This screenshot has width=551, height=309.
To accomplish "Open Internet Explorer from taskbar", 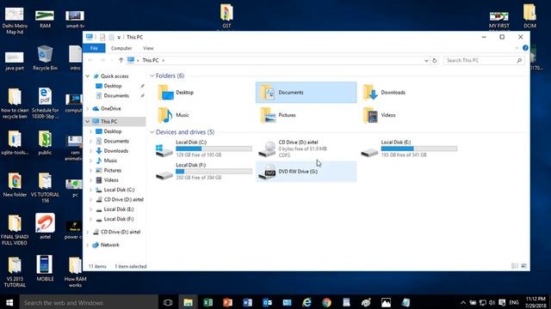I will click(306, 302).
